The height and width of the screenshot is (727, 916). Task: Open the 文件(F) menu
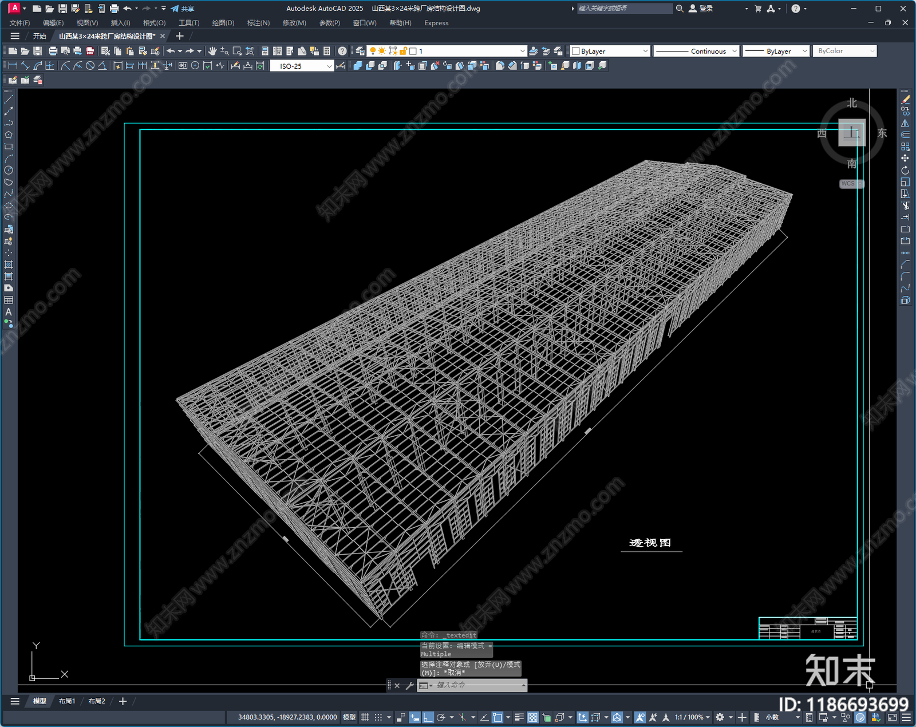(x=20, y=23)
